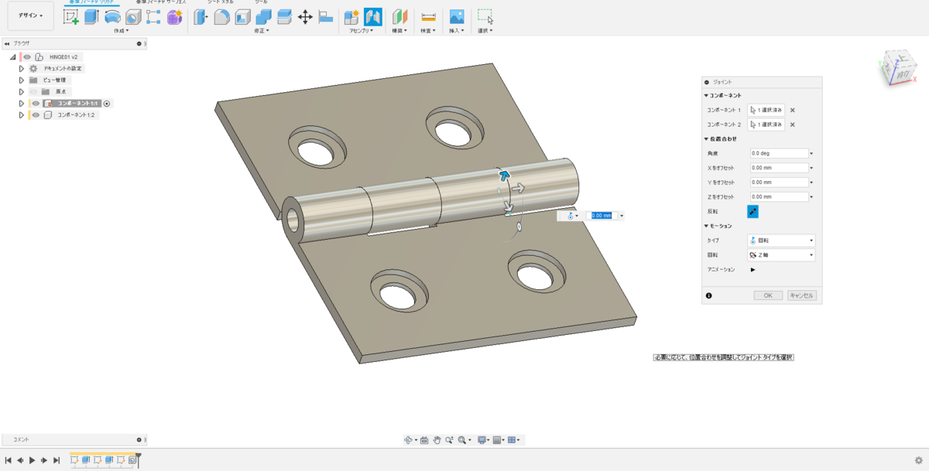The image size is (929, 471).
Task: Expand the ドキュメントの設定 tree node
Action: (22, 69)
